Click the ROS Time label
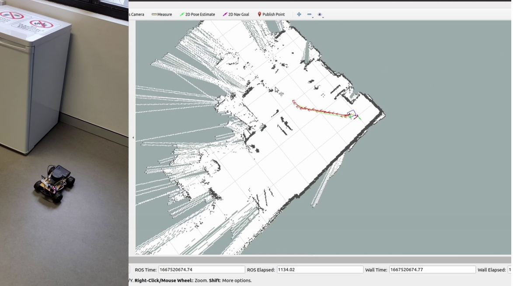The width and height of the screenshot is (513, 286). tap(146, 270)
